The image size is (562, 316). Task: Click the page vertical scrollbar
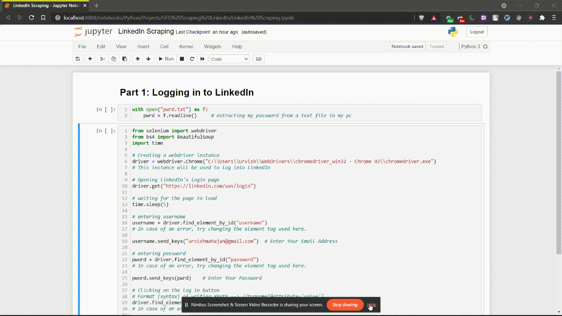pyautogui.click(x=558, y=163)
